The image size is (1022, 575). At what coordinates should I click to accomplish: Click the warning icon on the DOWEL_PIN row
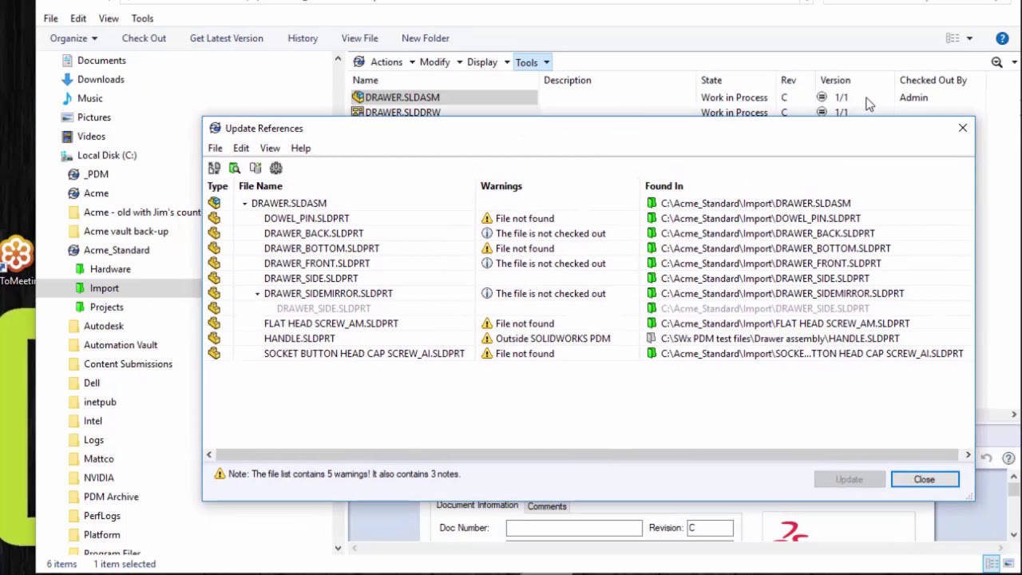(x=487, y=218)
